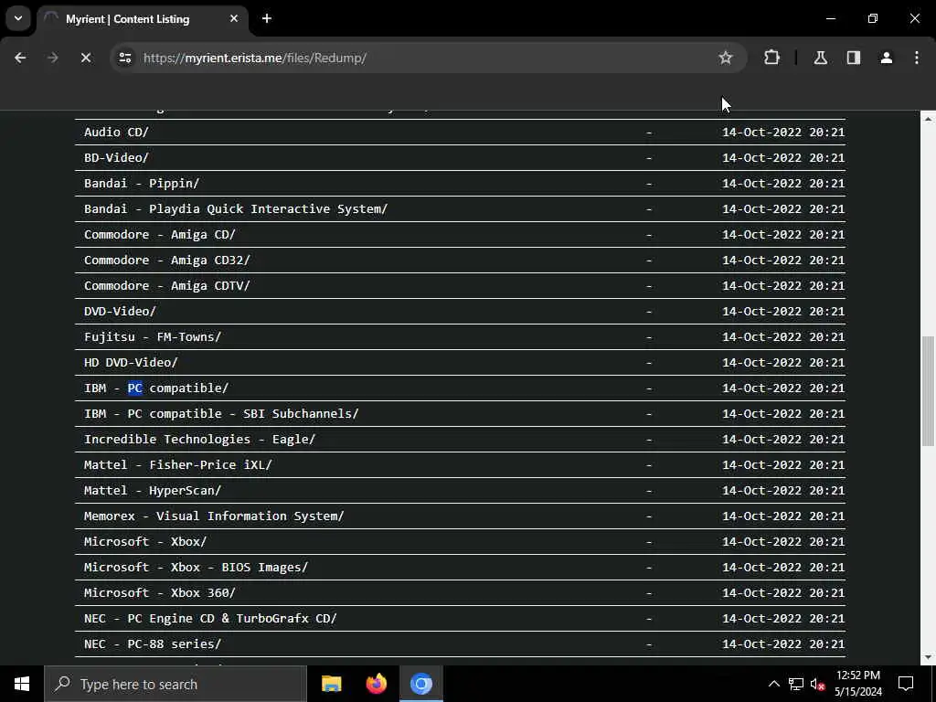The width and height of the screenshot is (936, 702).
Task: Open network status tray icon
Action: (x=796, y=684)
